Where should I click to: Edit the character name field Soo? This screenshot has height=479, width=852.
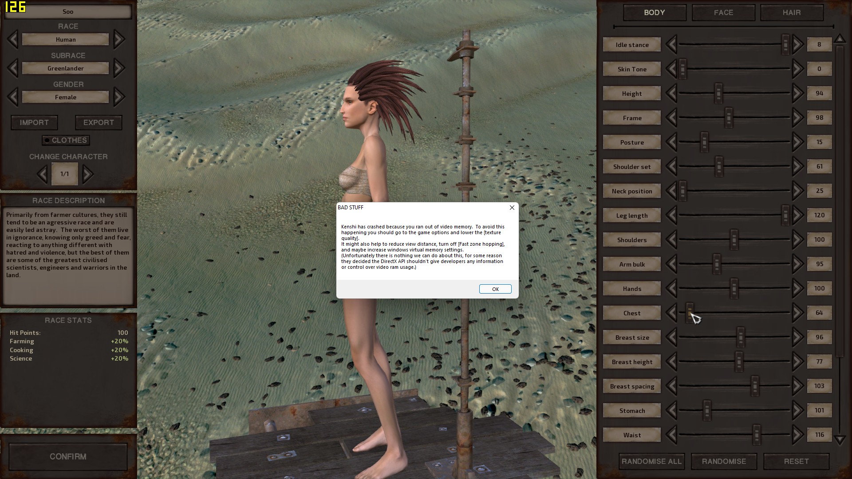(x=68, y=12)
